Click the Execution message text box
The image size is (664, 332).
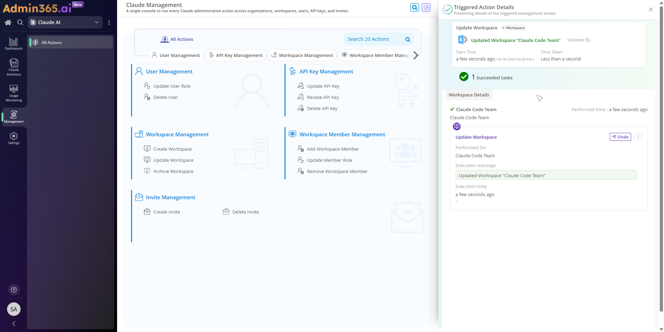pyautogui.click(x=546, y=175)
